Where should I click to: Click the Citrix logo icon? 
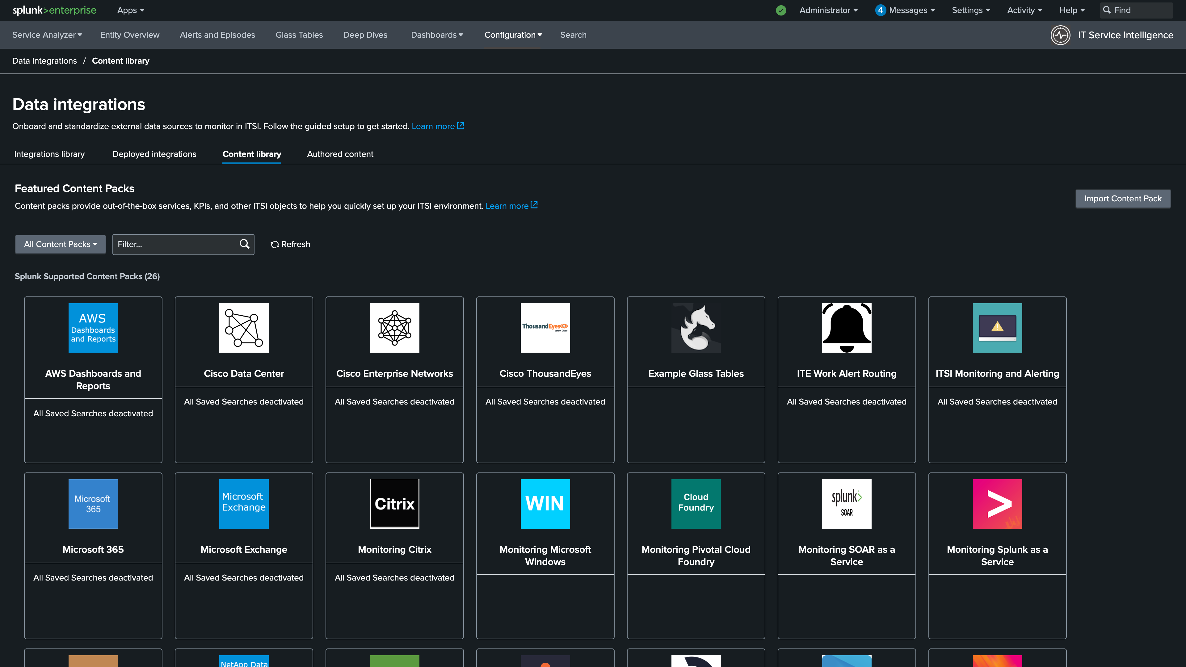(395, 504)
